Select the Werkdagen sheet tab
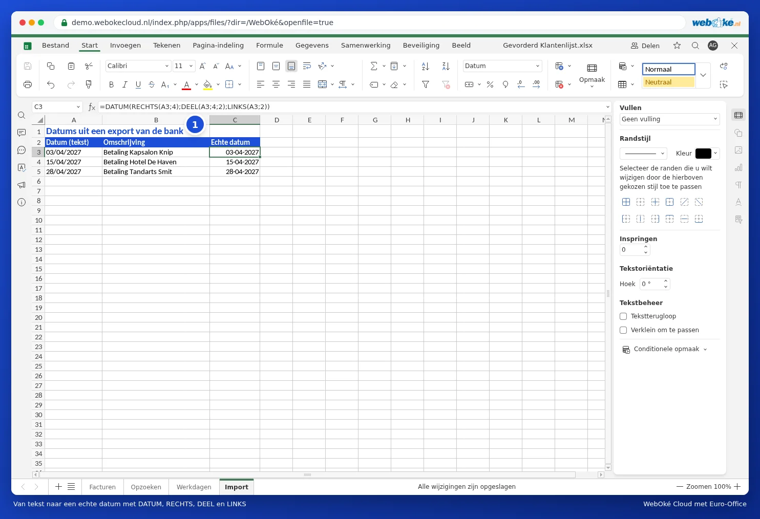760x519 pixels. pos(194,487)
